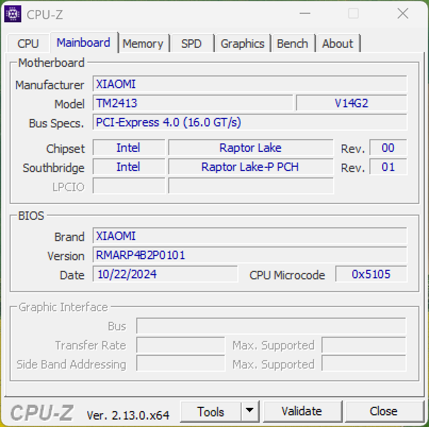
Task: Click the Manufacturer field showing XIAOMI
Action: 250,84
